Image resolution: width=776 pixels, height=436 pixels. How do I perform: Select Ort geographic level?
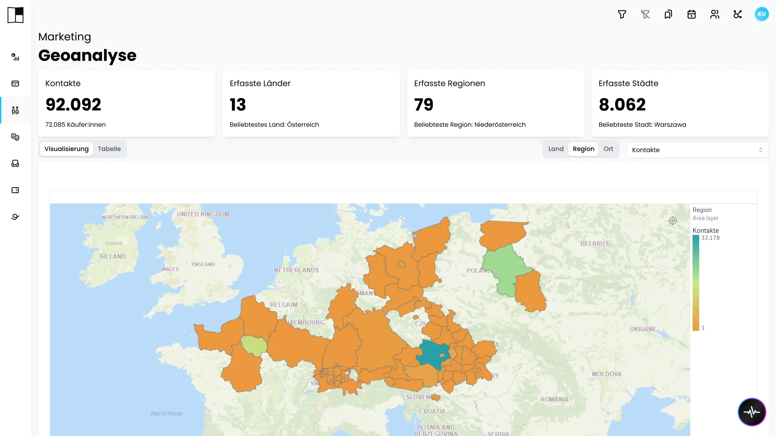pos(608,149)
